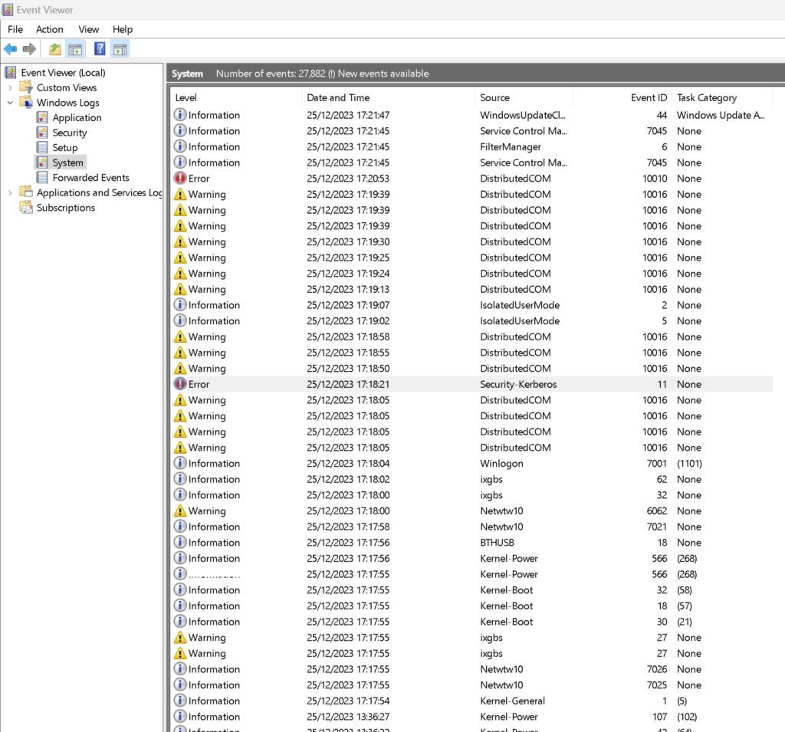Click the Forward arrow toolbar icon
Image resolution: width=785 pixels, height=732 pixels.
coord(30,49)
